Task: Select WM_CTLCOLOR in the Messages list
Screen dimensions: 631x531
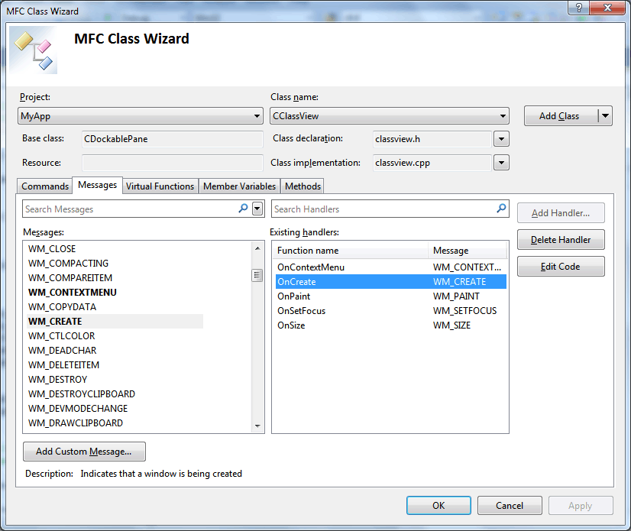Action: point(61,335)
